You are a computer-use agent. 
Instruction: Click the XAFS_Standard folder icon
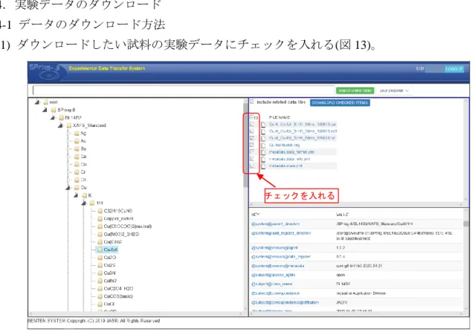point(69,126)
